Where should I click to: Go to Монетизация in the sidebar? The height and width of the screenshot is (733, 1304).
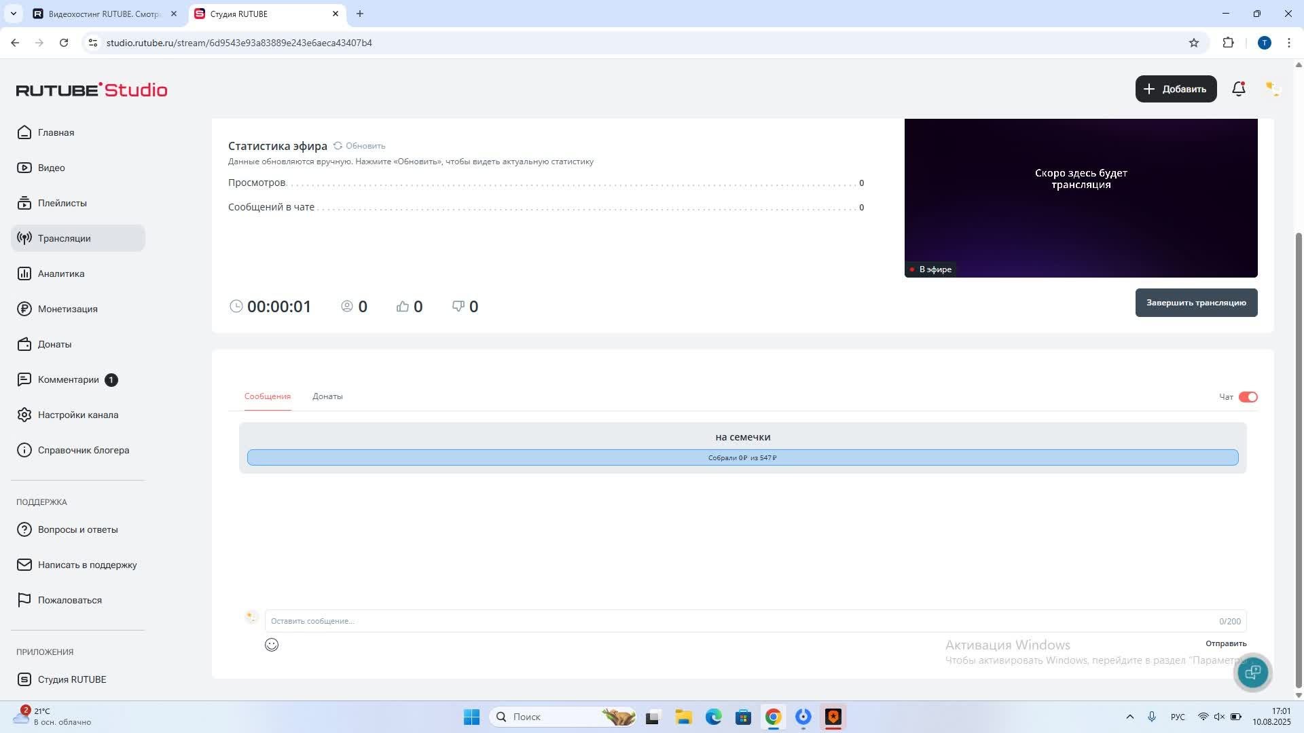[67, 309]
